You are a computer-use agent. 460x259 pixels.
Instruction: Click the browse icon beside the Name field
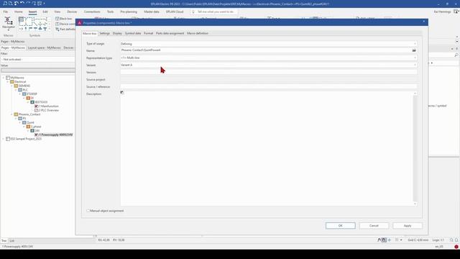pos(414,50)
